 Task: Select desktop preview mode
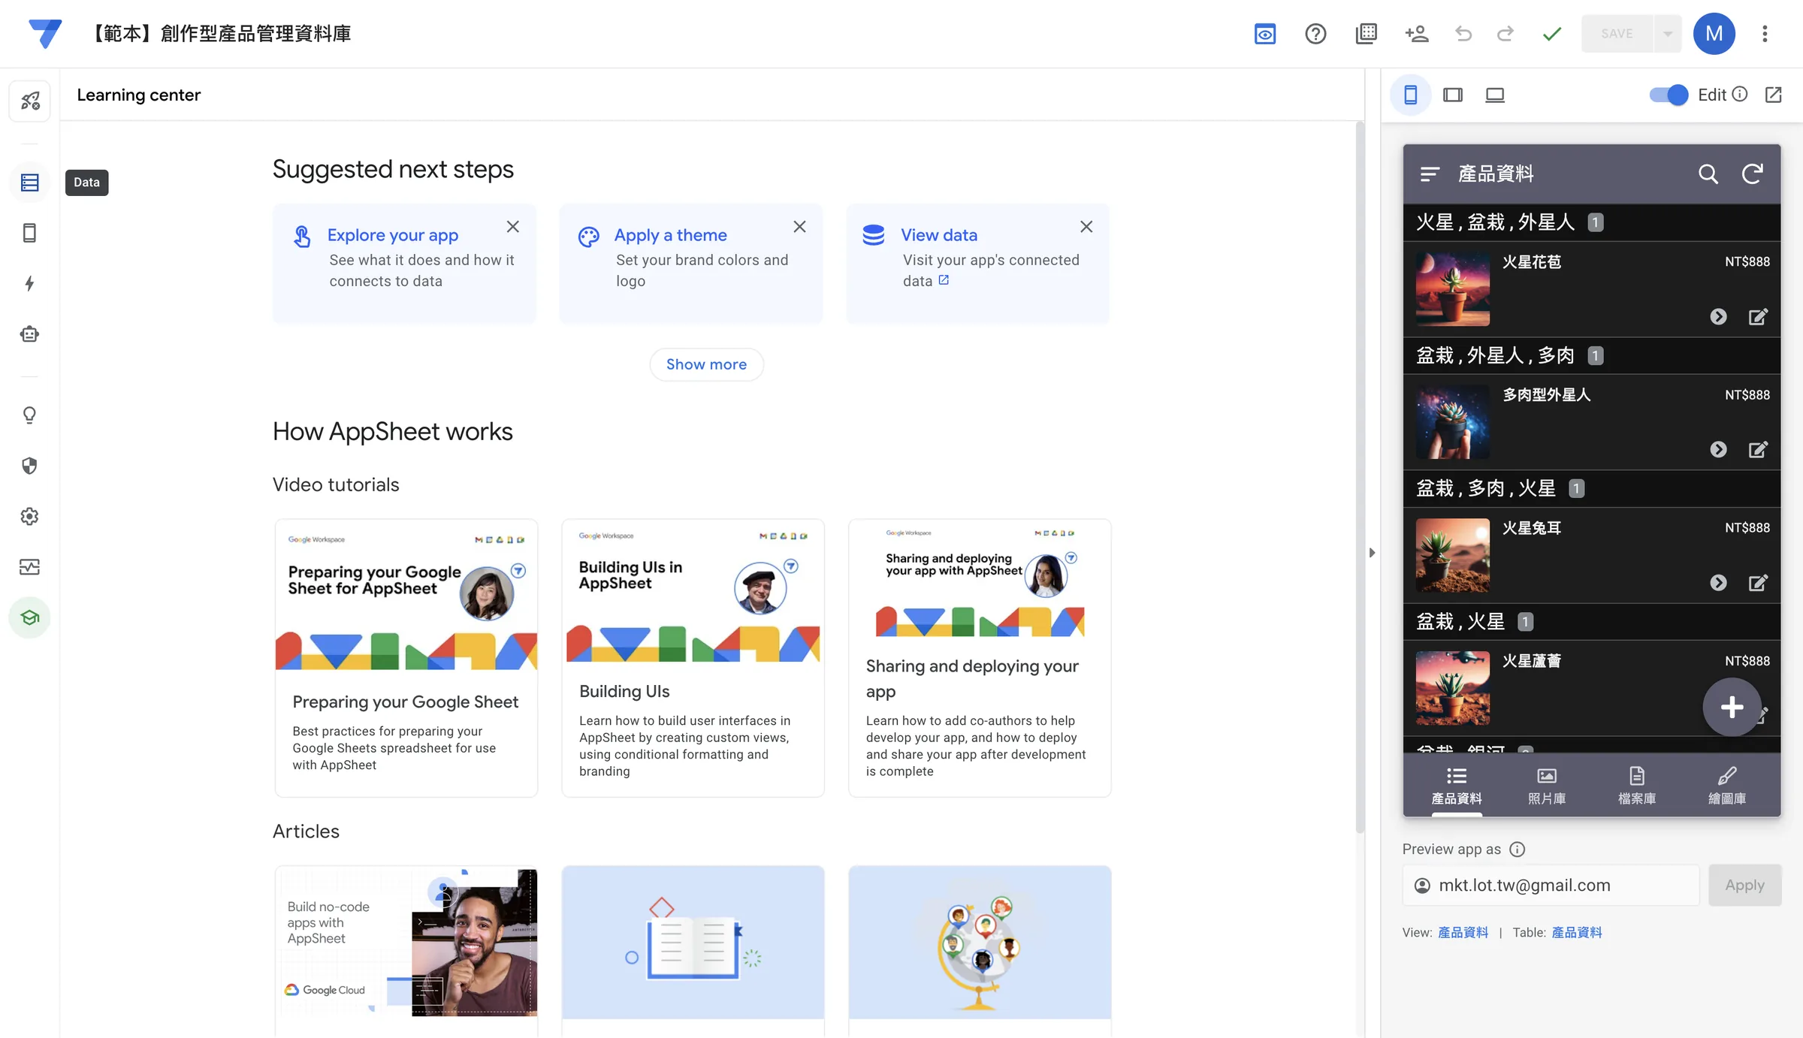(1495, 95)
